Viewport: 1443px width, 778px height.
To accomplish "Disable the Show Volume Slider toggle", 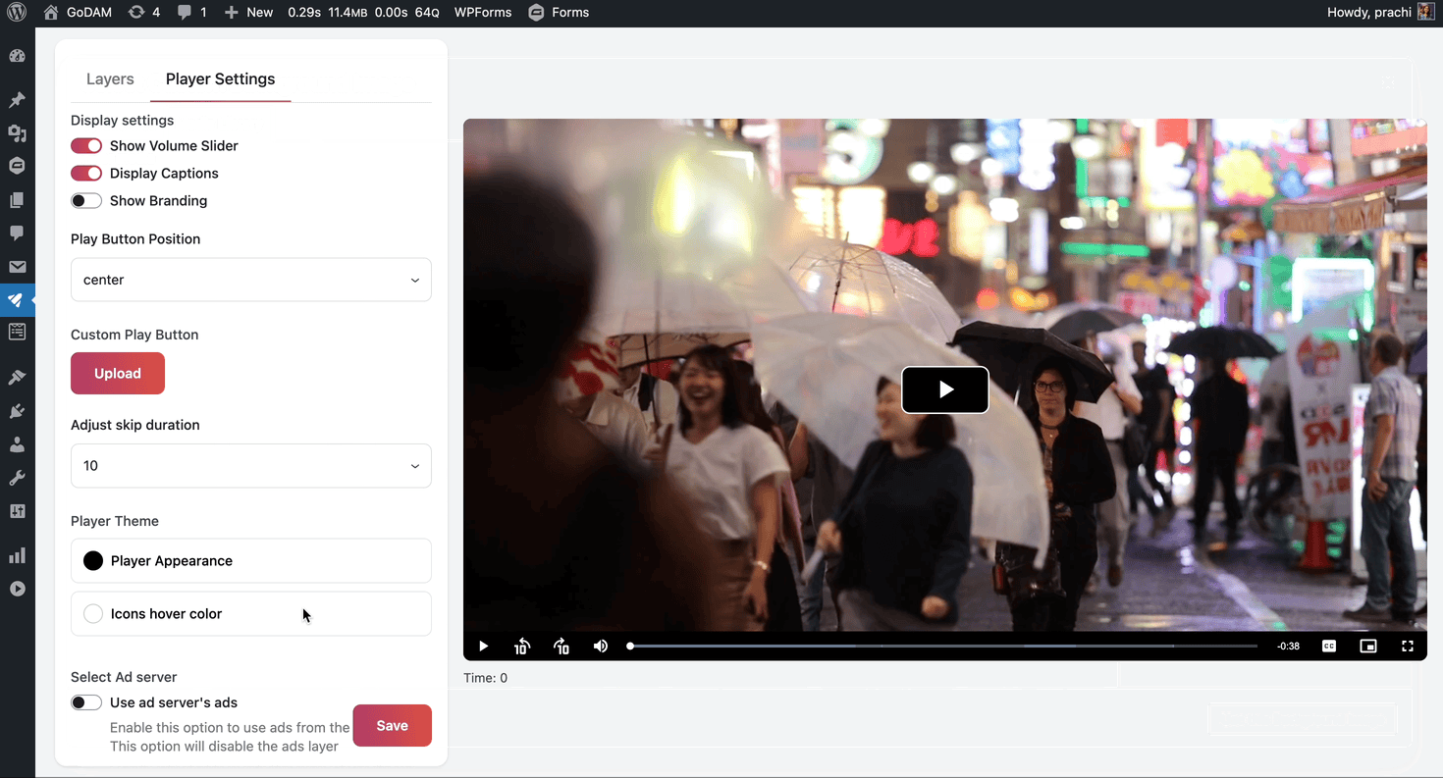I will point(86,146).
